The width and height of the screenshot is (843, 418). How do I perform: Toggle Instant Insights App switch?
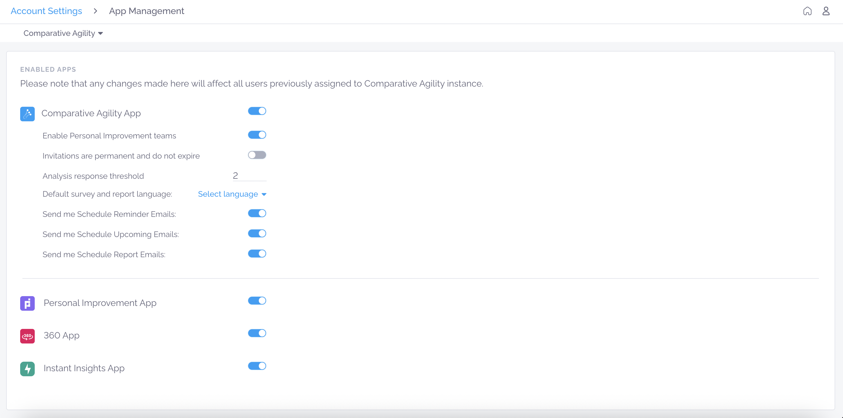pyautogui.click(x=257, y=366)
